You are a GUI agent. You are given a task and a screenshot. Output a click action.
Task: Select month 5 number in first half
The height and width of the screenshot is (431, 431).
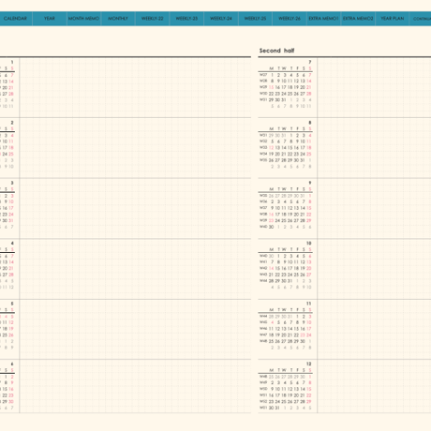pyautogui.click(x=12, y=304)
